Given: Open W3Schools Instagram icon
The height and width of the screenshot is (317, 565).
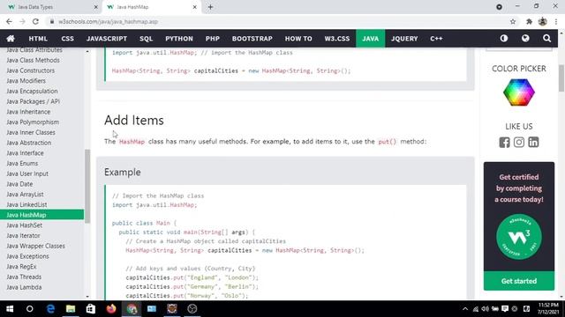Looking at the screenshot, I should [519, 143].
